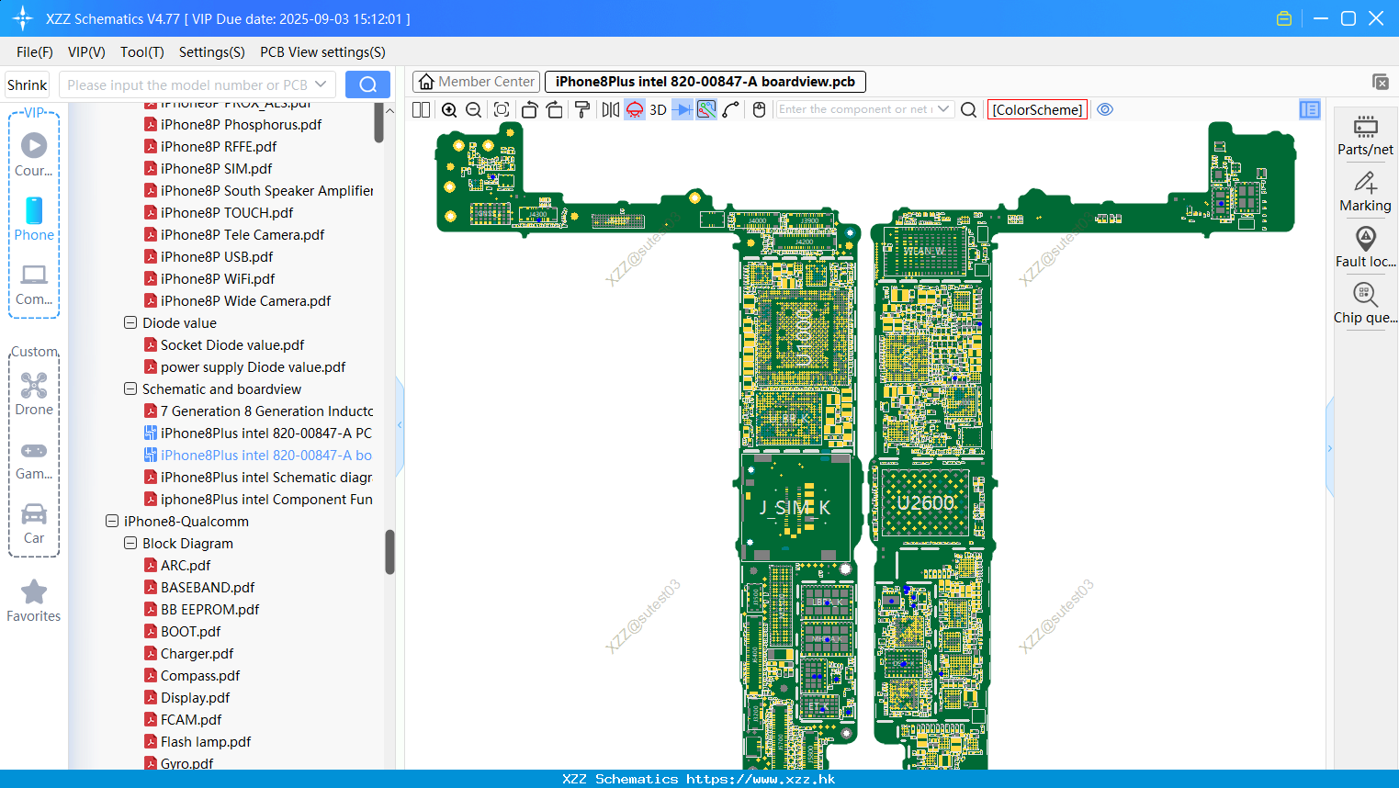1399x788 pixels.
Task: Open the XZZ website link in status bar
Action: click(761, 779)
